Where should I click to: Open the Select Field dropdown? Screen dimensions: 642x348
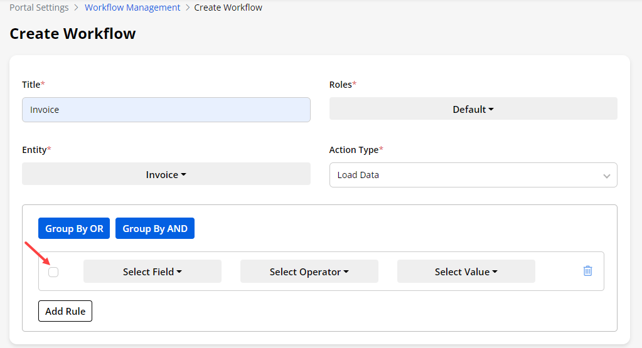click(152, 272)
